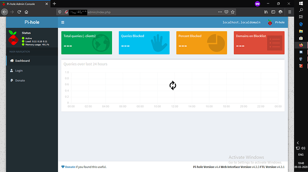
Task: Open the taskbar clock and date
Action: coord(301,165)
